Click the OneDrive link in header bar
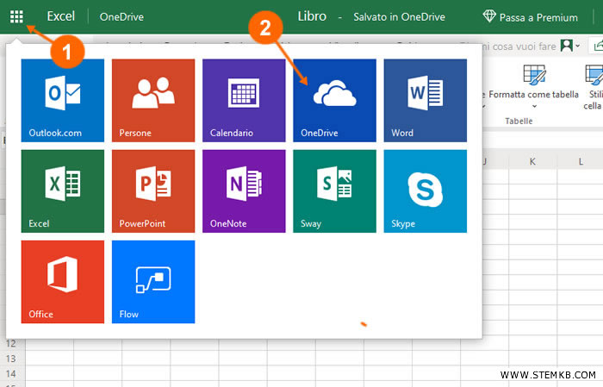 [x=121, y=16]
